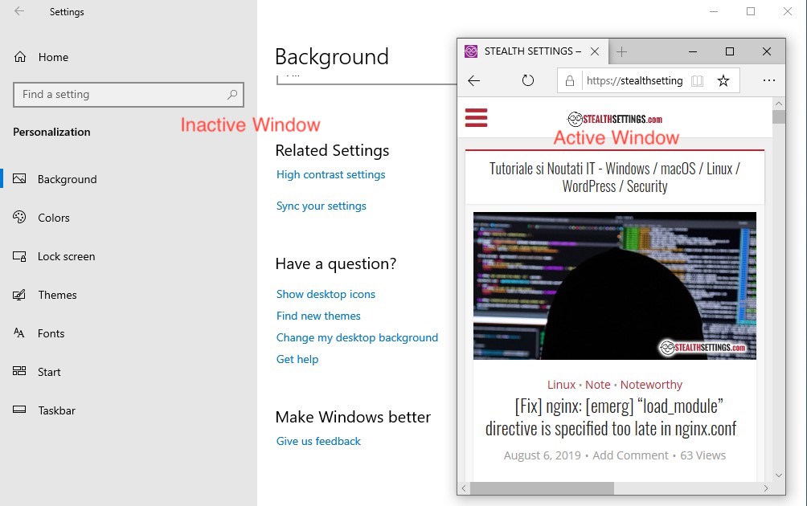
Task: Click the Find a setting search box
Action: (x=128, y=95)
